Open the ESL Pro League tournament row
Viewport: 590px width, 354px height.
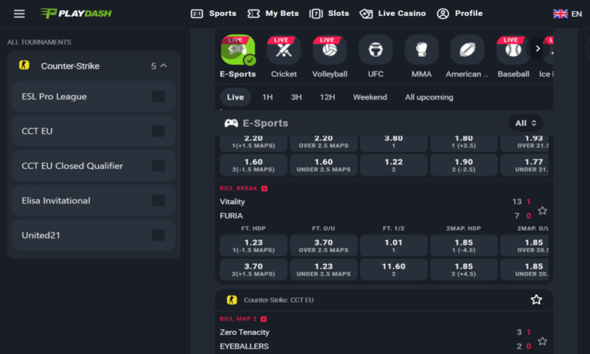(94, 96)
